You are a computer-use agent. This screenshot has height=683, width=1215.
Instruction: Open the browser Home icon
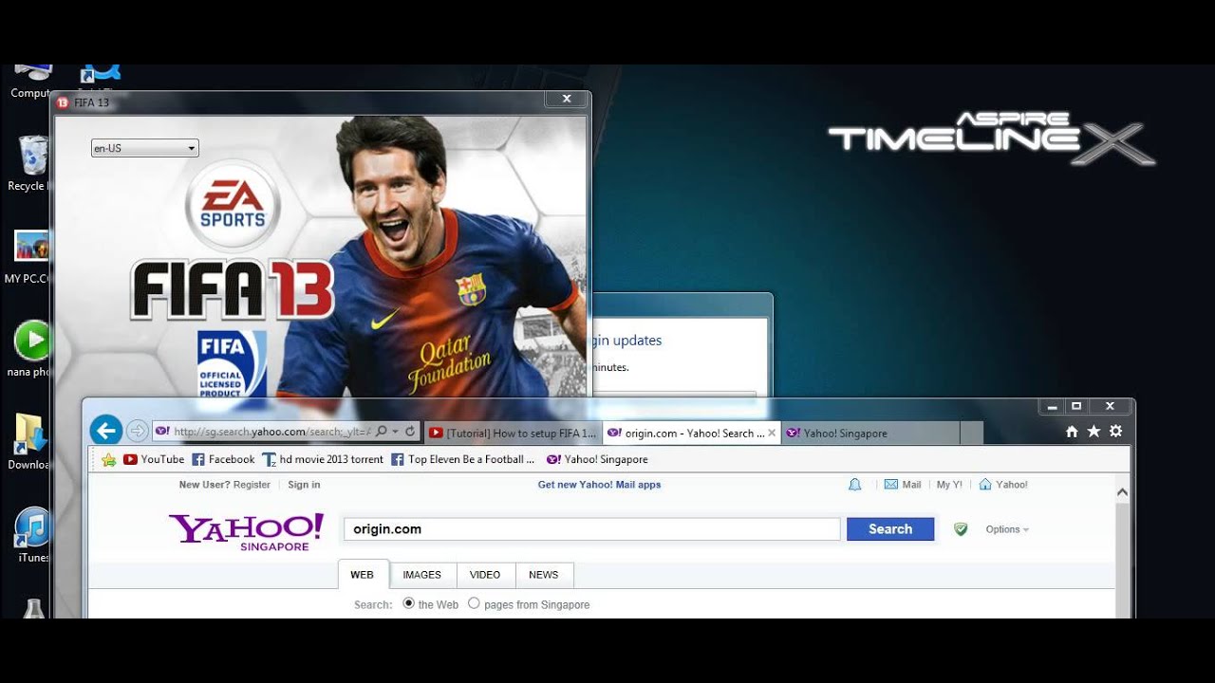(1072, 432)
